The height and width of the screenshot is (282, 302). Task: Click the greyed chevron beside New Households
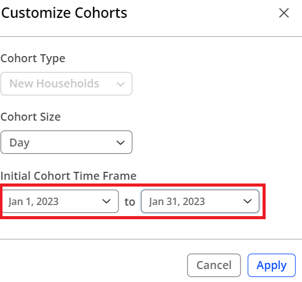pos(121,84)
